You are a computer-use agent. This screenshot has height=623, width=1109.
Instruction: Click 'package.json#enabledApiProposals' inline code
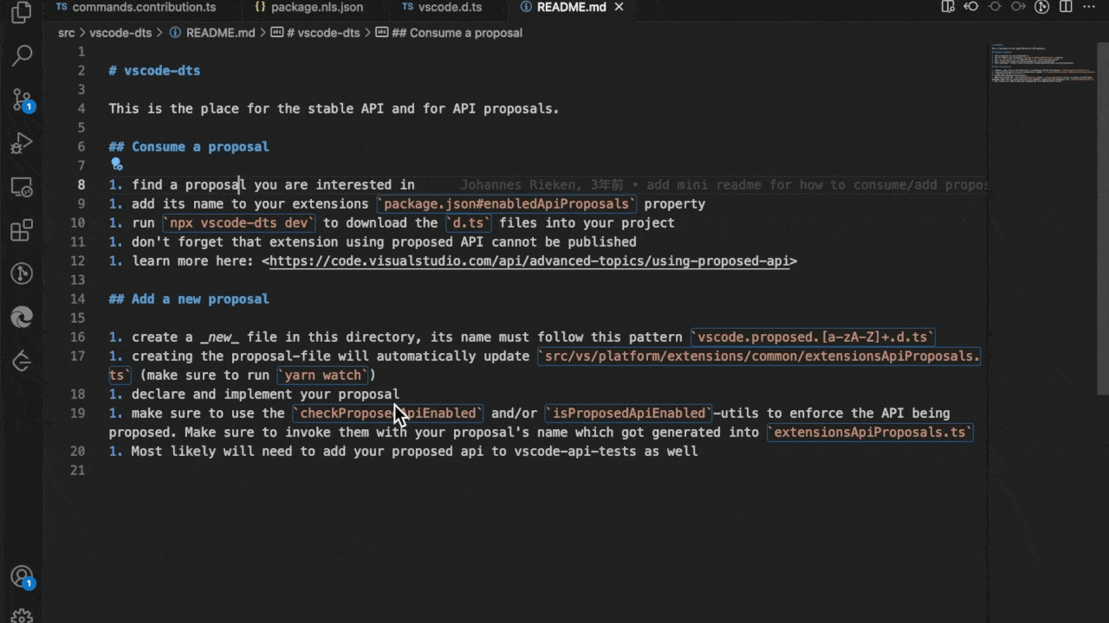coord(507,203)
